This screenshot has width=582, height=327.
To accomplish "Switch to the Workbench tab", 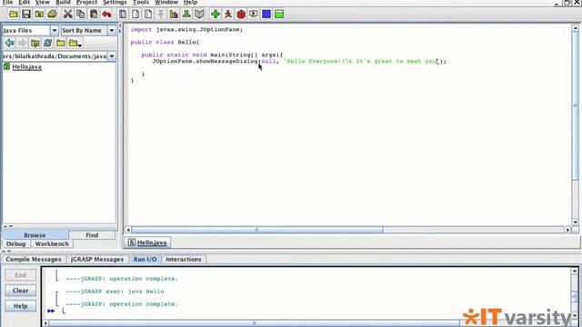I will (52, 244).
